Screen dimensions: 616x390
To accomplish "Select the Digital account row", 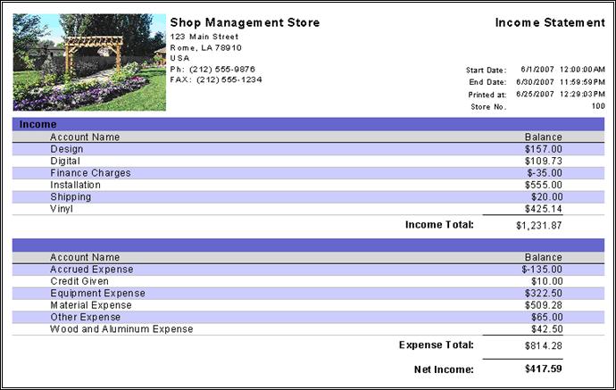I will pos(308,161).
